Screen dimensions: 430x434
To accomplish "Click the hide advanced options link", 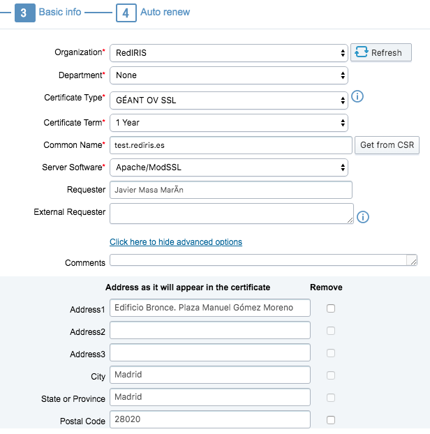I will [176, 242].
